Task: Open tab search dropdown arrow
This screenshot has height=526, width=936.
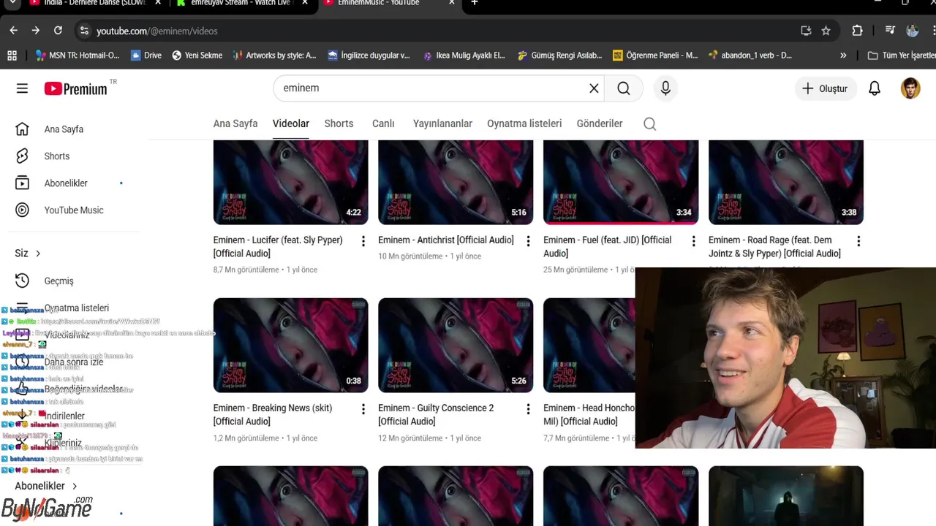Action: coord(13,3)
